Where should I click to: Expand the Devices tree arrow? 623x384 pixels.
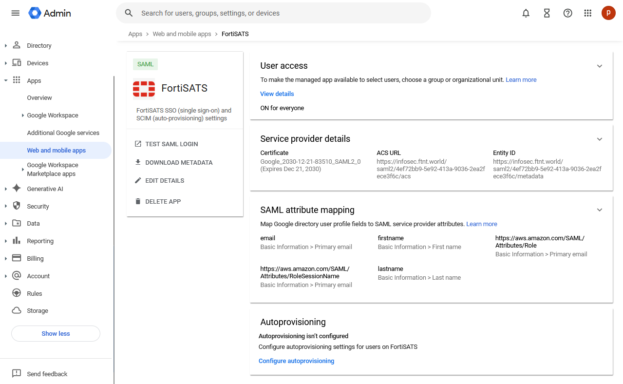[6, 63]
